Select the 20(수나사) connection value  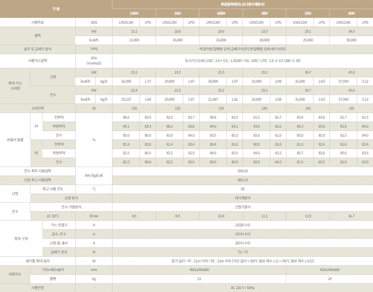[243, 243]
